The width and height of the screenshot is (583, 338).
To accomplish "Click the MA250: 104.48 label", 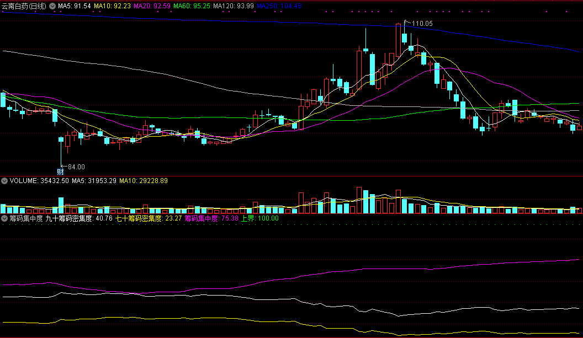I will (279, 6).
